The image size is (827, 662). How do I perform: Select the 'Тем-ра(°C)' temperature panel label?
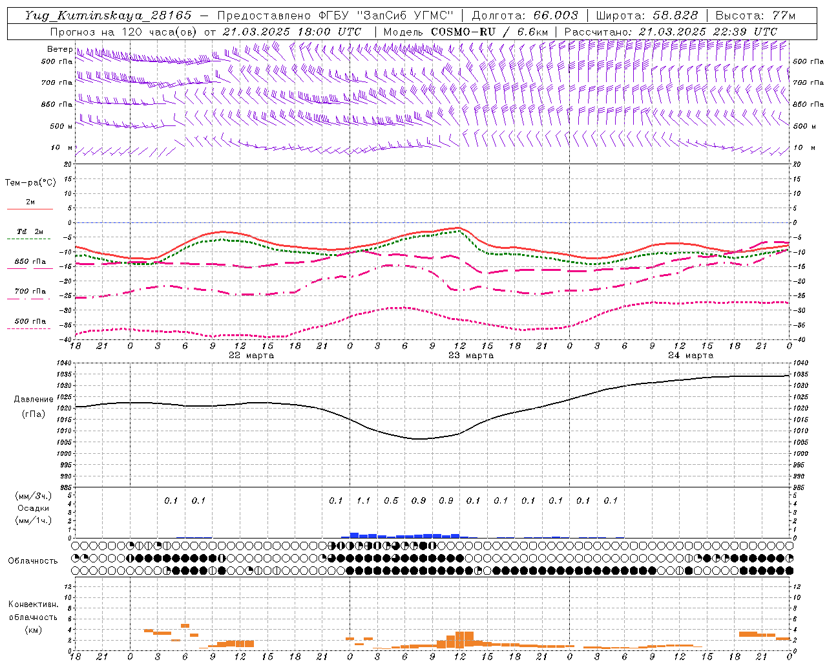30,183
